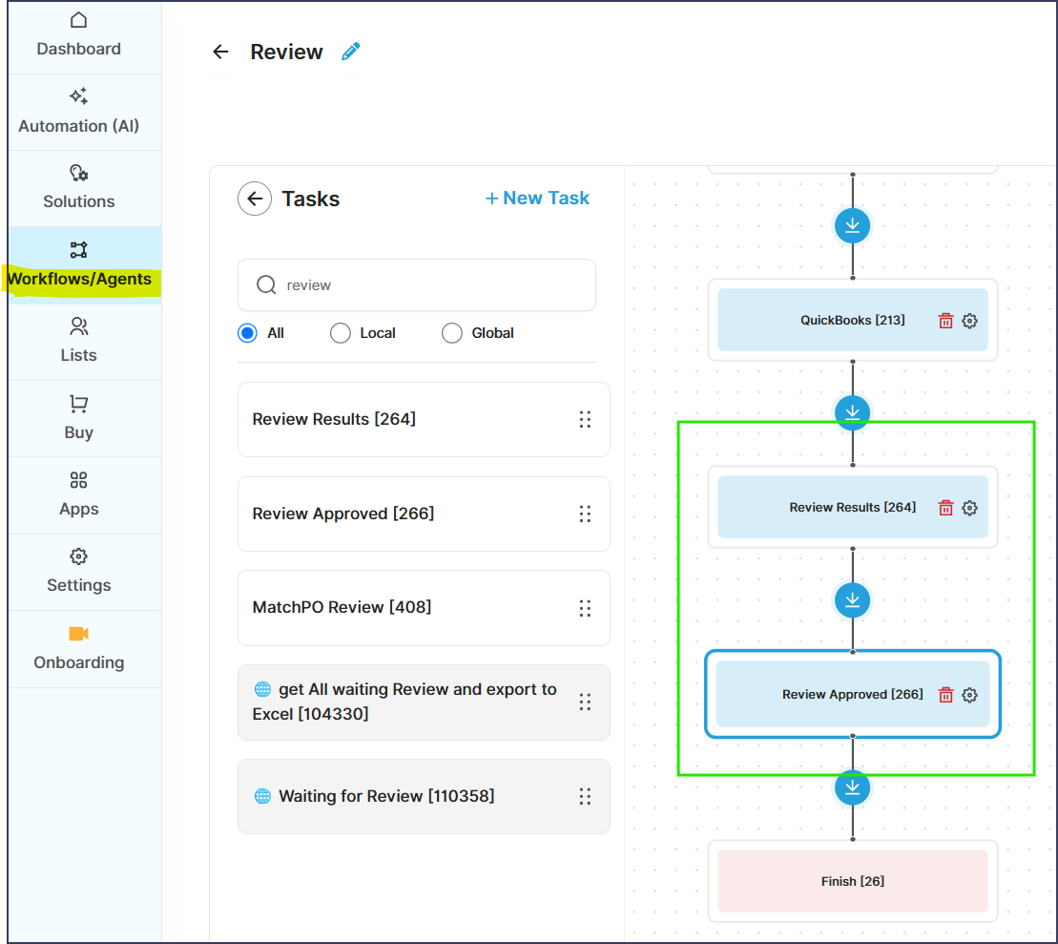The image size is (1058, 944).
Task: Open the Buy section
Action: pyautogui.click(x=79, y=419)
